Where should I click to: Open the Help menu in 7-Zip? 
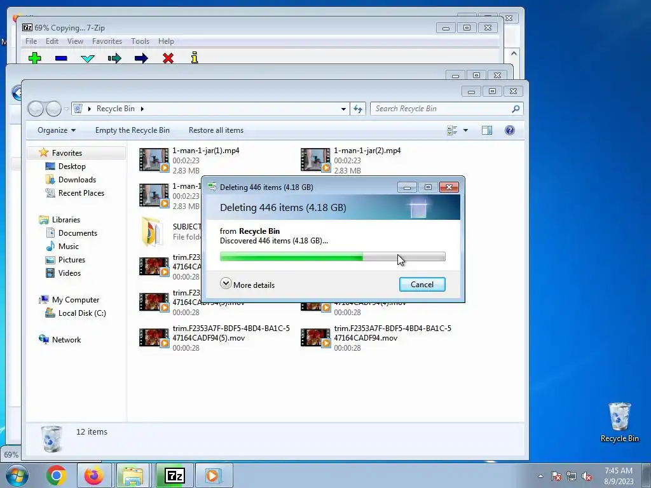pos(166,41)
